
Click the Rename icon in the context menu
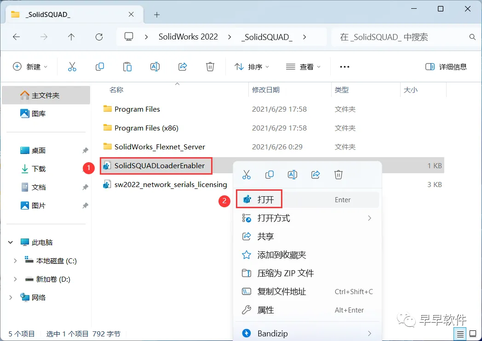[x=293, y=175]
